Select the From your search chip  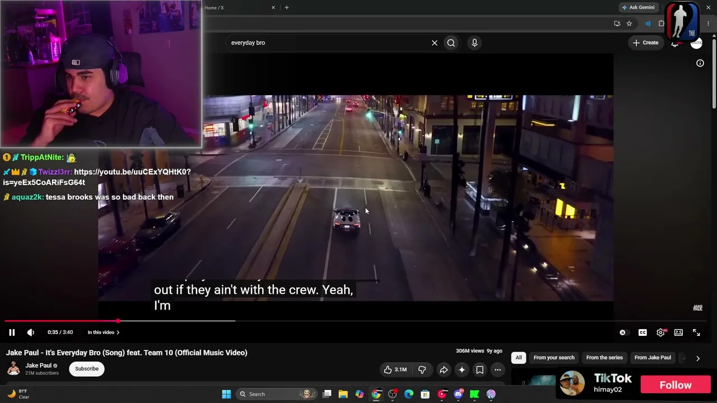(x=554, y=358)
